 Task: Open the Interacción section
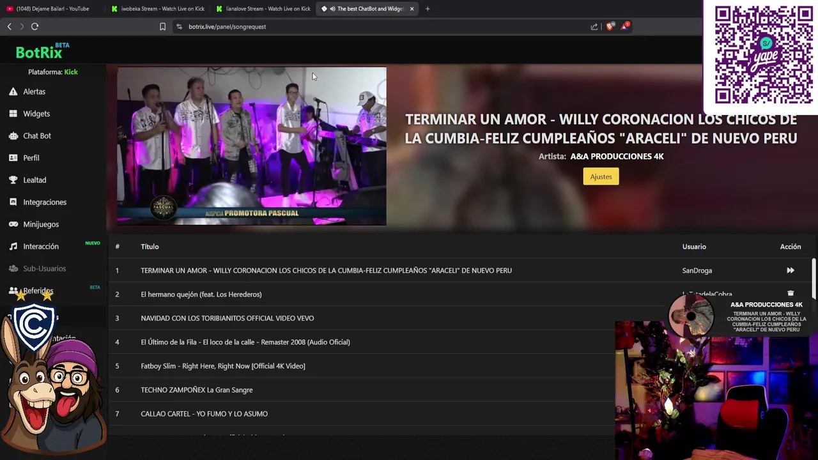point(40,246)
